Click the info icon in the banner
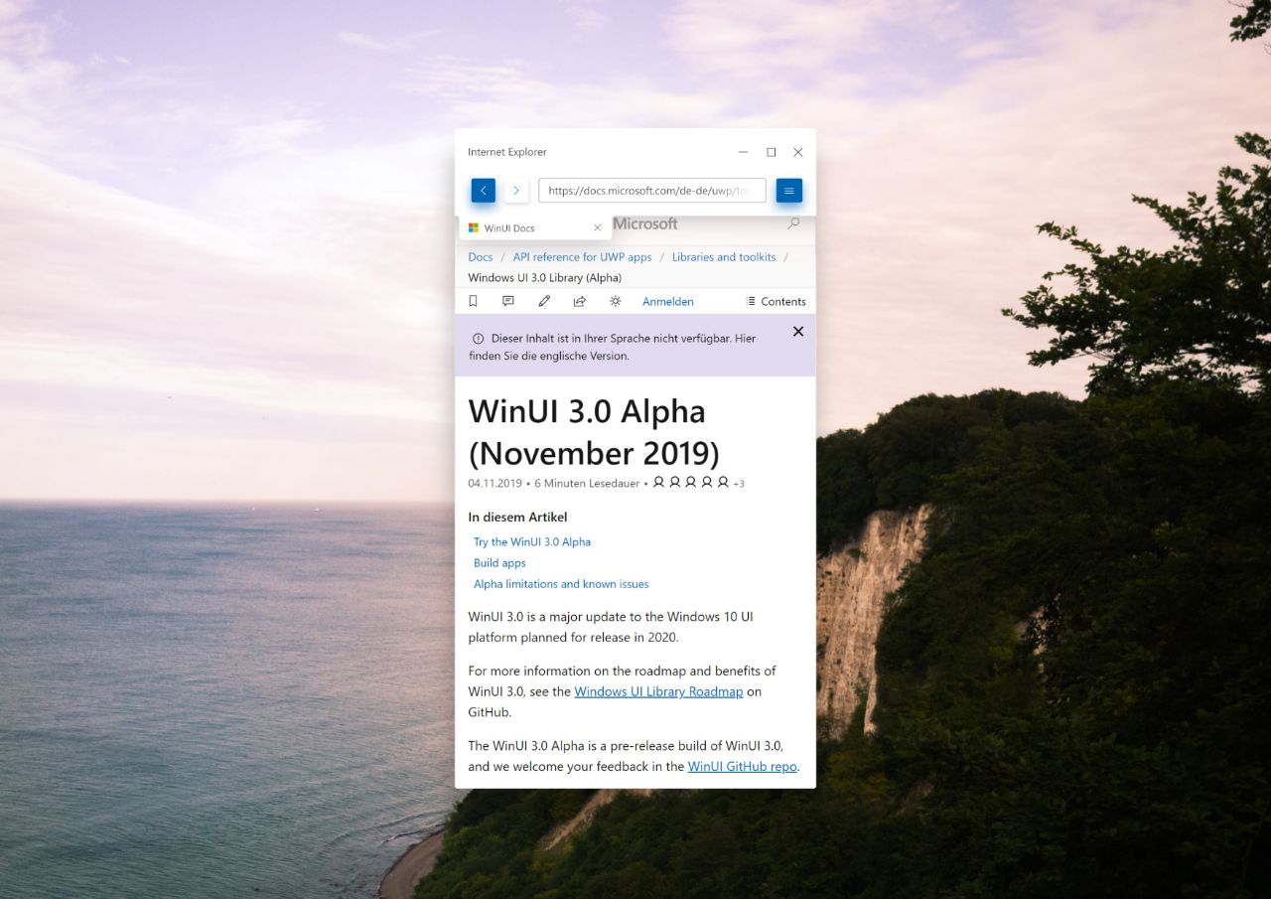This screenshot has height=899, width=1271. (478, 339)
